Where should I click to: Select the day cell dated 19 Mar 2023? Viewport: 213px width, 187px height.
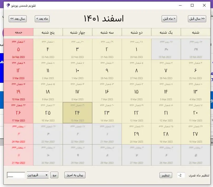166,134
